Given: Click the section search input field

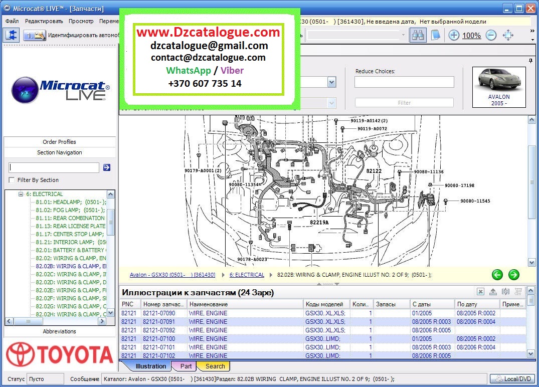Looking at the screenshot, I should click(54, 167).
